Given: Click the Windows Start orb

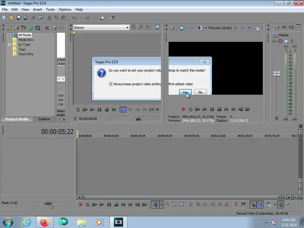Looking at the screenshot, I should point(8,222).
